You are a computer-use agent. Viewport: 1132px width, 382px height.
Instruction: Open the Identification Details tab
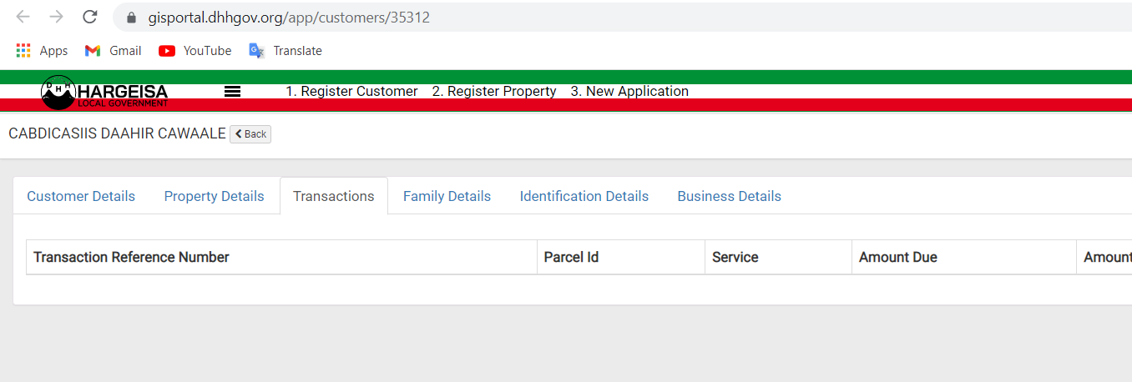584,197
